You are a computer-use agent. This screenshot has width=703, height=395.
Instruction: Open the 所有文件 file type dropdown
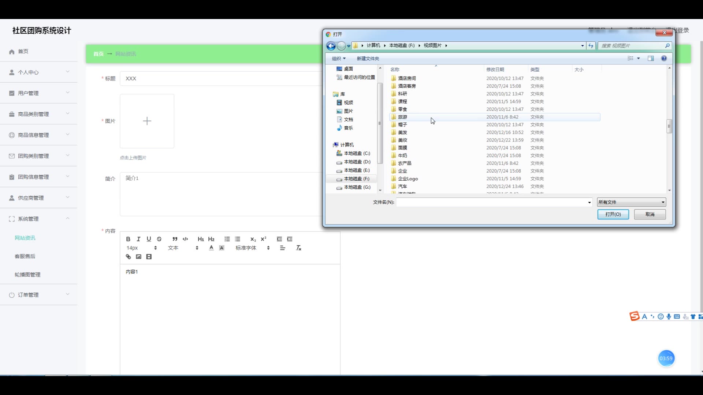631,202
